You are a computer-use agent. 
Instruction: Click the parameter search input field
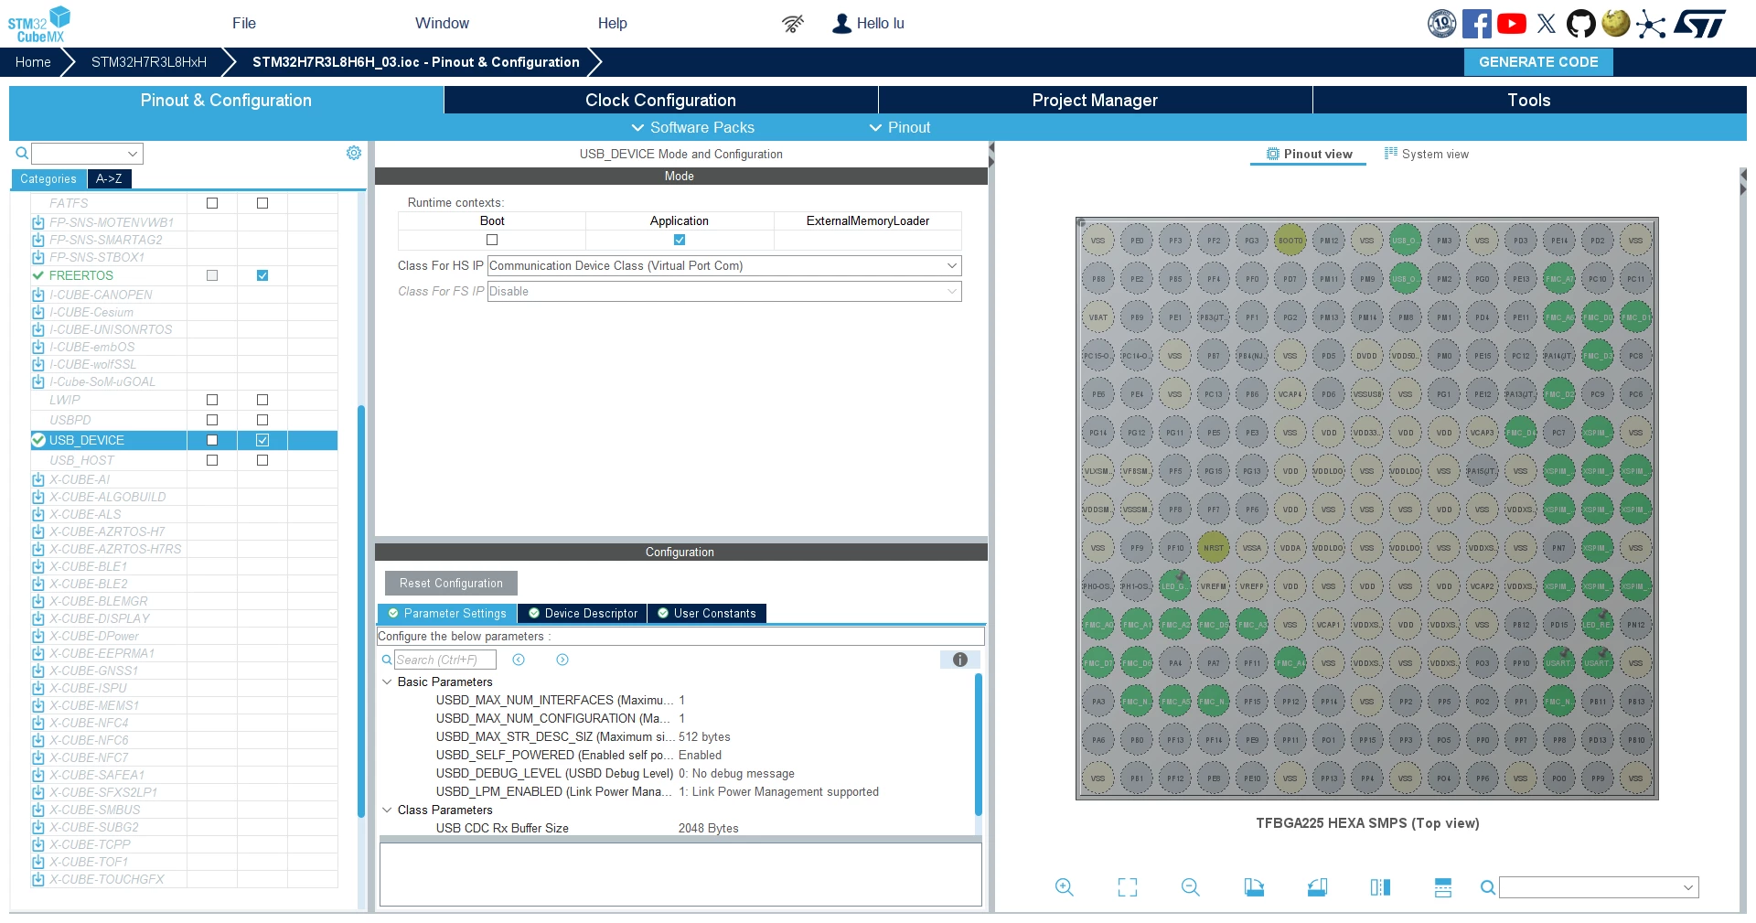(x=445, y=660)
